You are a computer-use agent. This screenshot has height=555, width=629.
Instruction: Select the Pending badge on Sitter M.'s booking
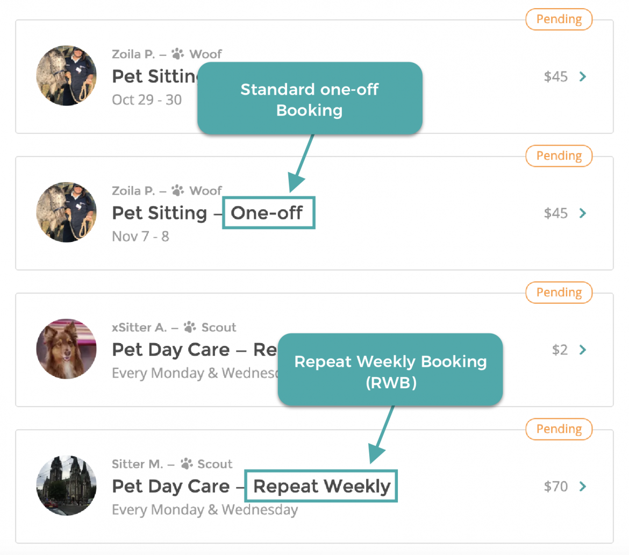click(x=559, y=429)
